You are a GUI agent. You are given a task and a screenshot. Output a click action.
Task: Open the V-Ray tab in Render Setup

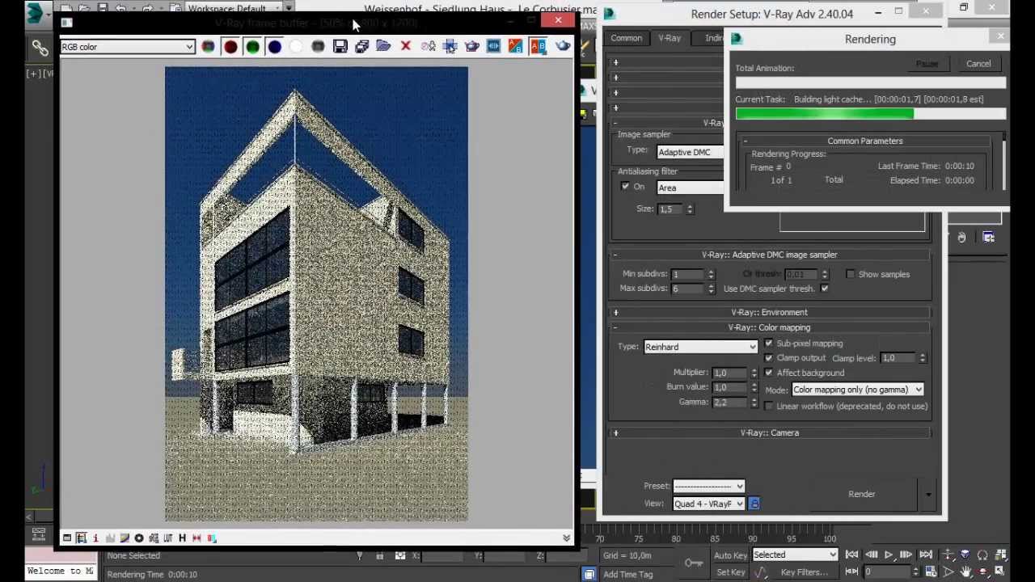click(670, 38)
